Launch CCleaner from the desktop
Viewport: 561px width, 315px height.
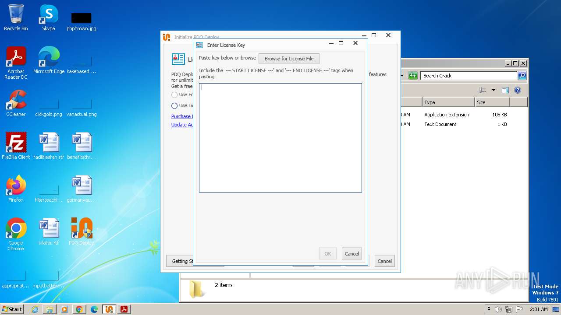[x=16, y=103]
